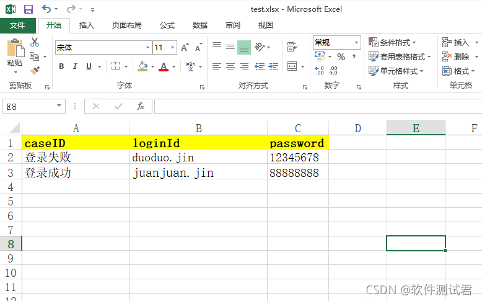Apply the red font color A
This screenshot has width=482, height=301.
(x=164, y=66)
